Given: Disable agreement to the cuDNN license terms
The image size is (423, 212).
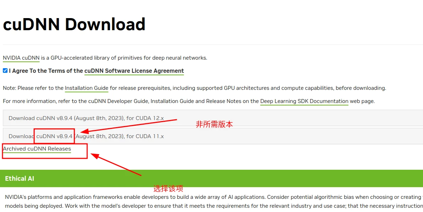Looking at the screenshot, I should (x=5, y=70).
